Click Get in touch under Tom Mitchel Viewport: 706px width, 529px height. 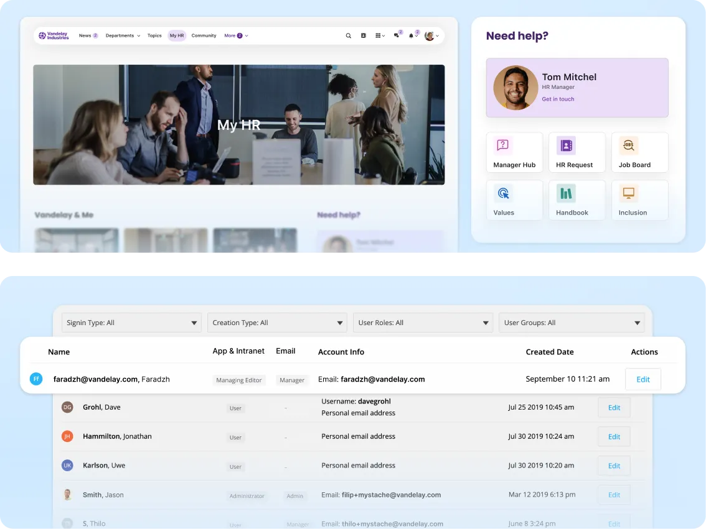tap(558, 99)
